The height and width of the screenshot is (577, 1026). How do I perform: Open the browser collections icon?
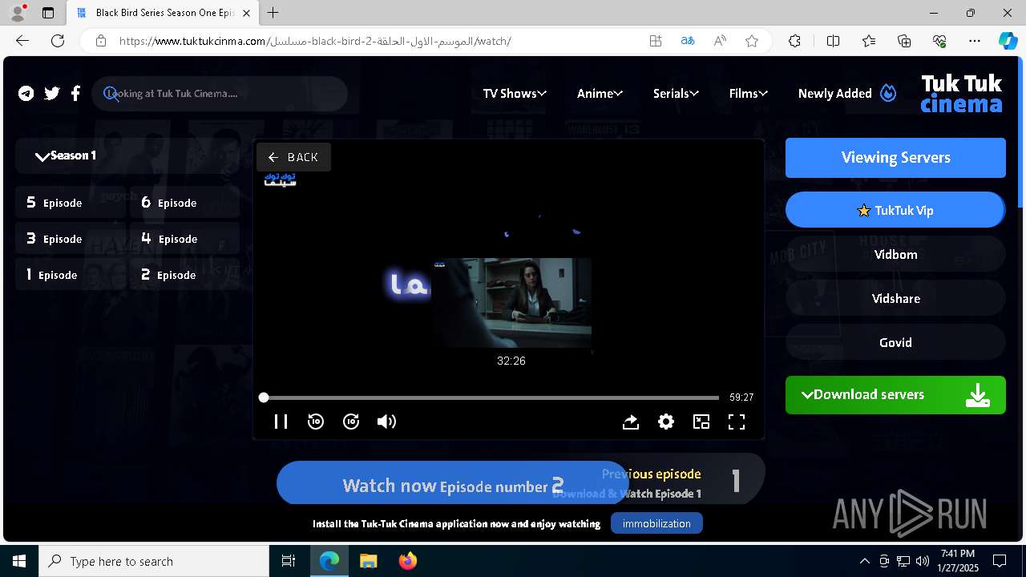904,41
